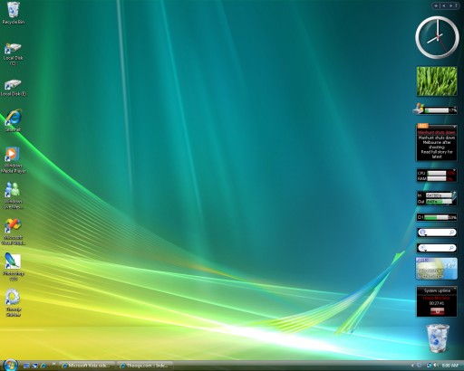Screen dimensions: 464x371
Task: Click inside the upper search gadget field
Action: (438, 233)
